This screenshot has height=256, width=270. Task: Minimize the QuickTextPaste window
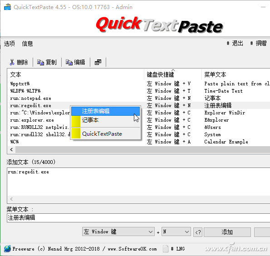pos(263,7)
